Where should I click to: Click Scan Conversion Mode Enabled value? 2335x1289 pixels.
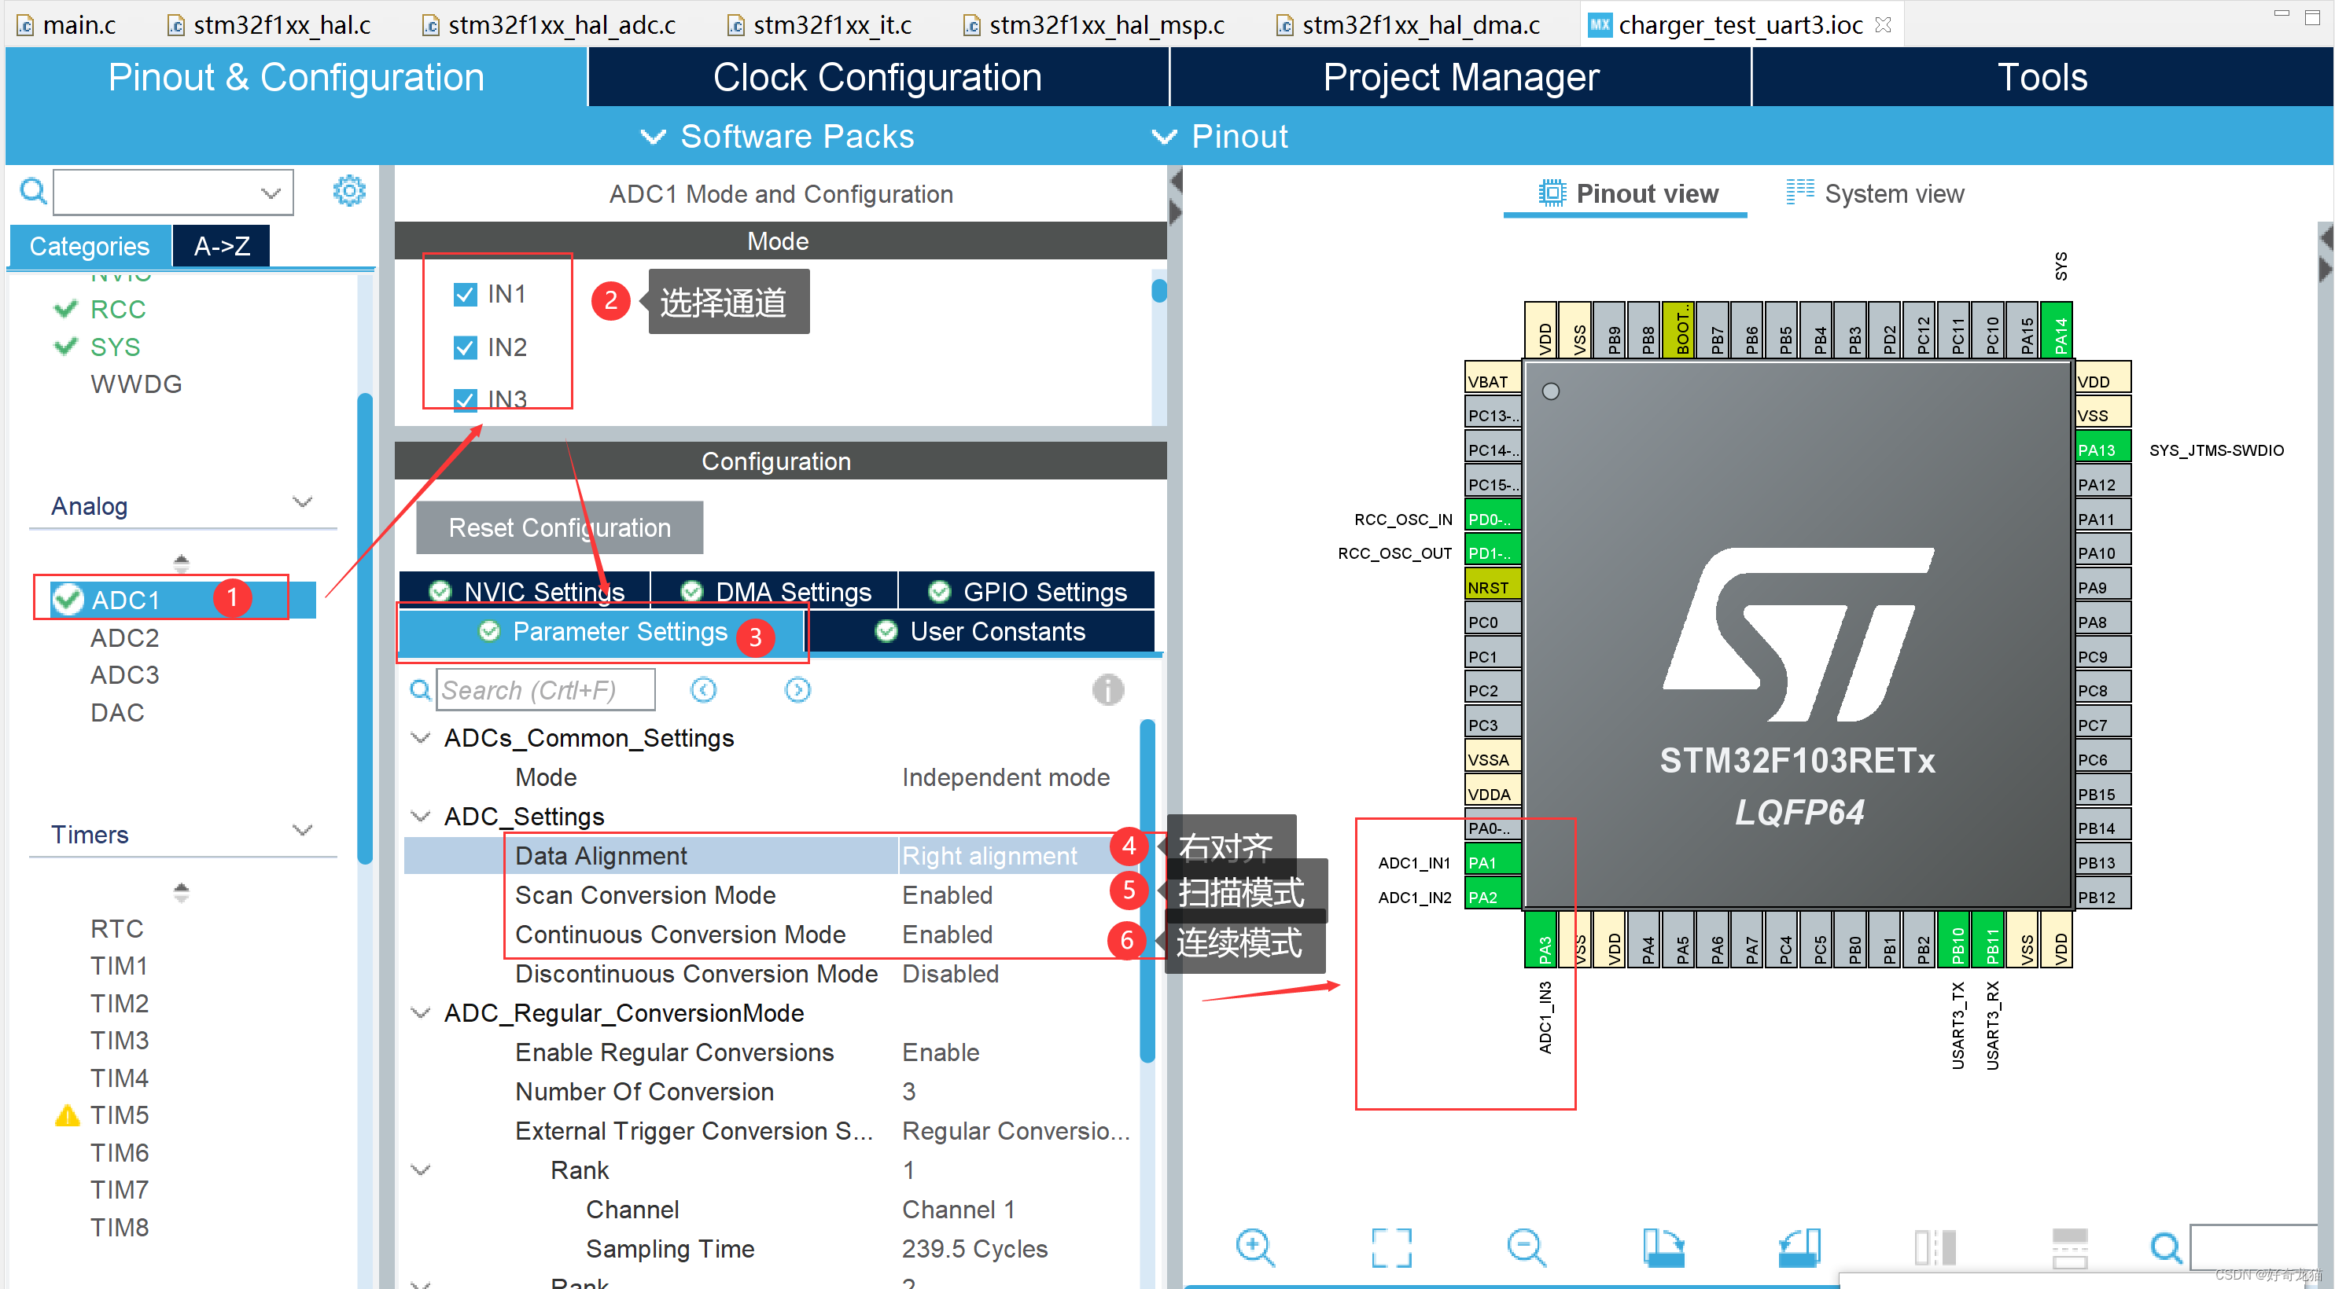(947, 895)
